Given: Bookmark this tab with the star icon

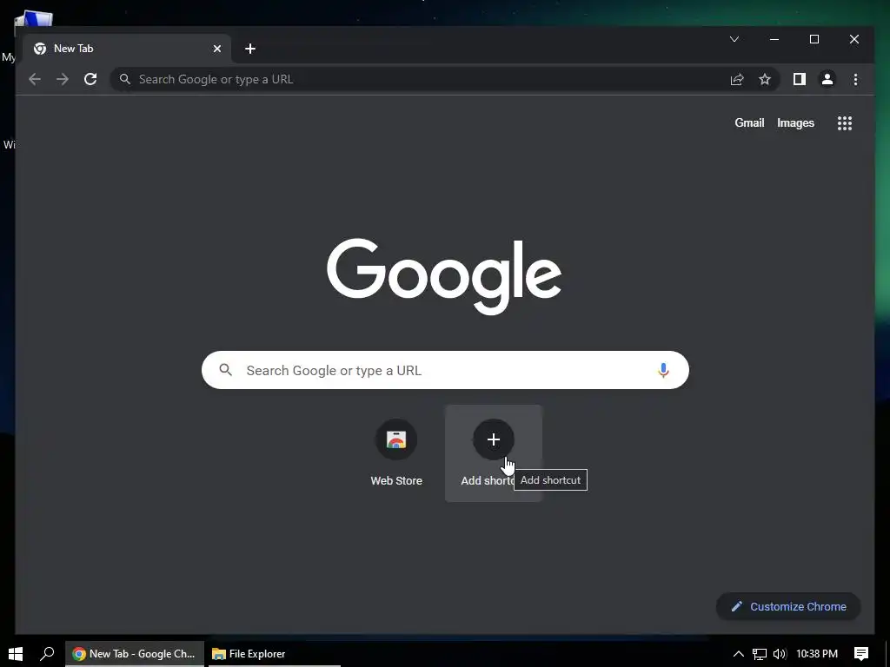Looking at the screenshot, I should 765,79.
